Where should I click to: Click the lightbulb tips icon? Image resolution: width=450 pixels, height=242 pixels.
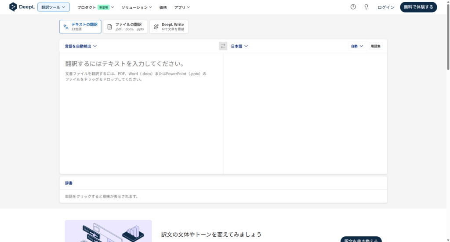[366, 7]
